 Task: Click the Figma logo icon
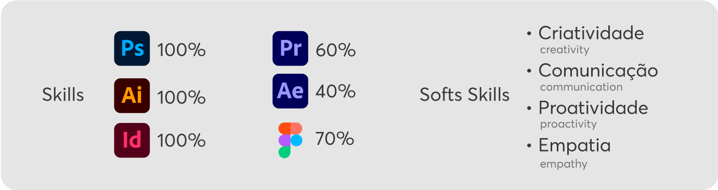click(x=290, y=140)
